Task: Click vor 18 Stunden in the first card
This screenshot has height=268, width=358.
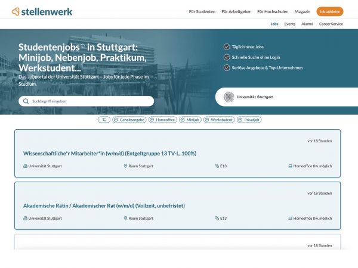Action: tap(320, 141)
